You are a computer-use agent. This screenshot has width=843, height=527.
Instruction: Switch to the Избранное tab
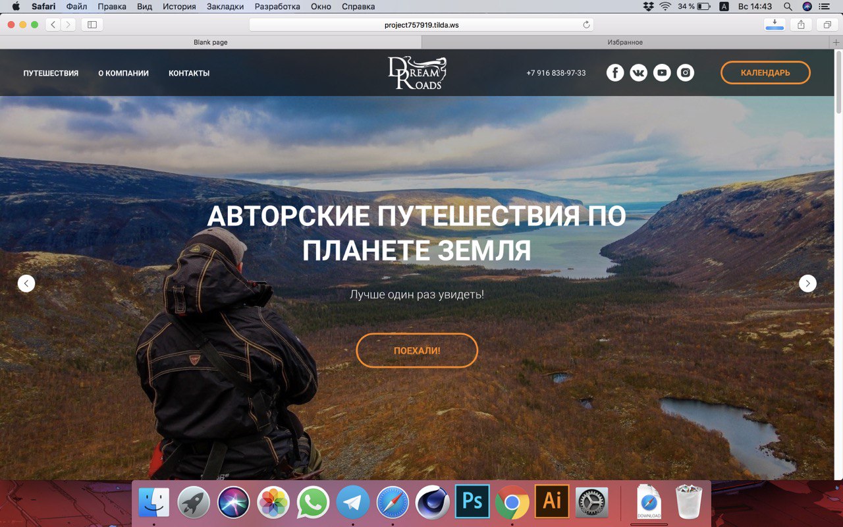pyautogui.click(x=626, y=42)
